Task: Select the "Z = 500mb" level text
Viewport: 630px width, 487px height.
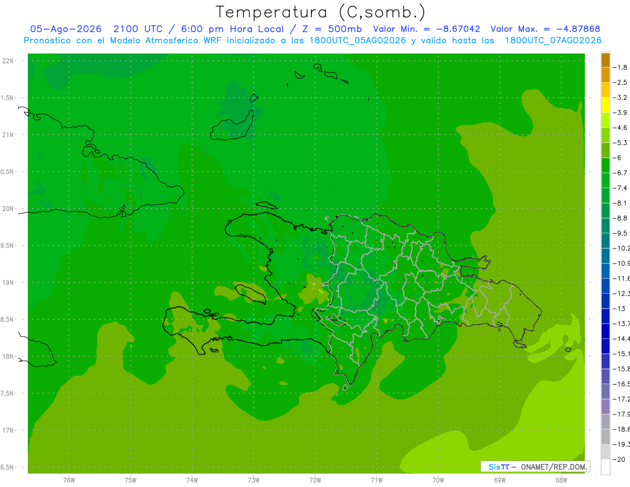Action: (x=330, y=29)
